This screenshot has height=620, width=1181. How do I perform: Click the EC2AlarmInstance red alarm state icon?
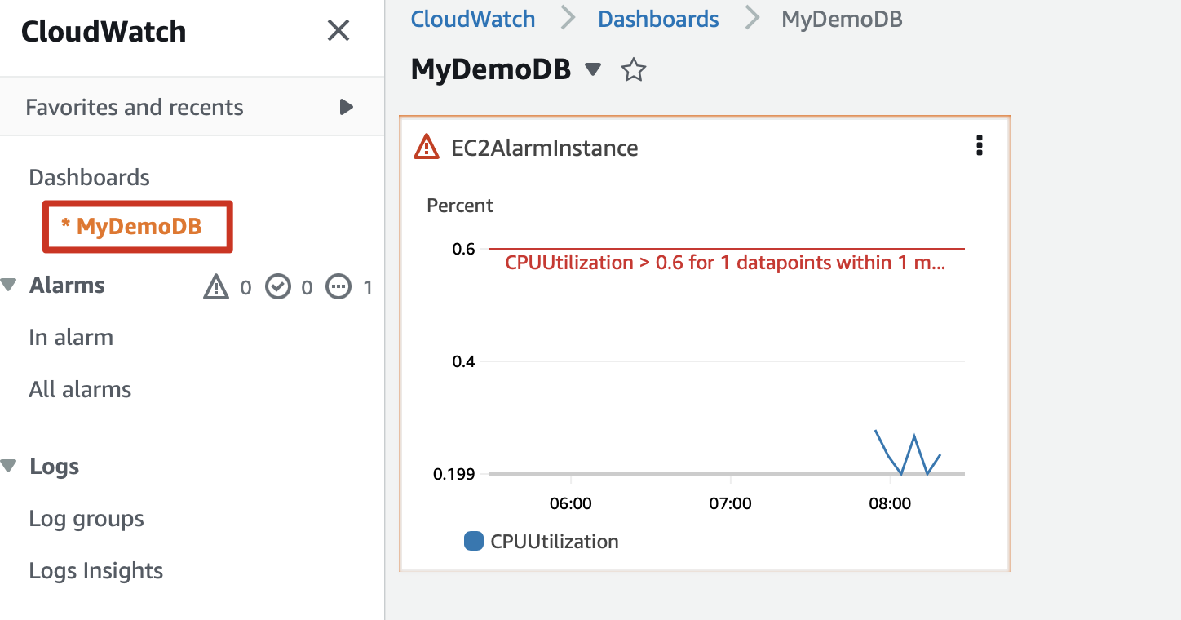427,147
